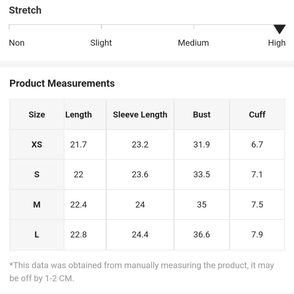
Task: Click the 7.5 cuff value cell
Action: point(257,205)
